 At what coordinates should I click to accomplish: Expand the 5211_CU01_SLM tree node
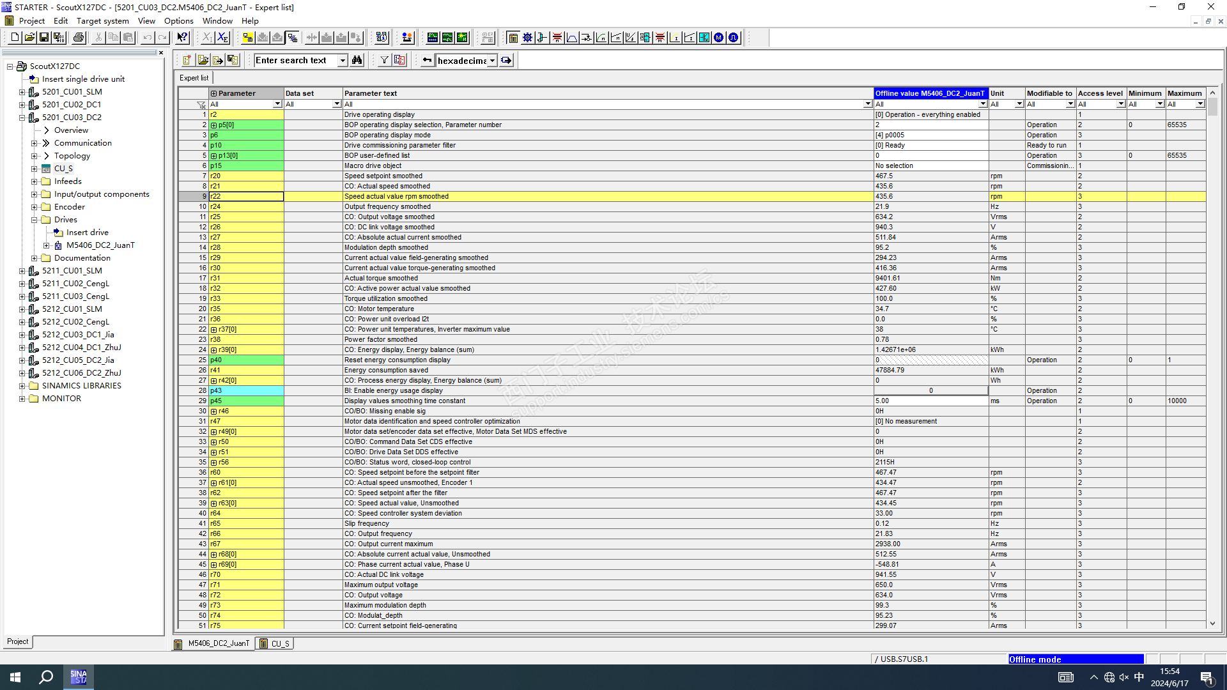tap(22, 271)
